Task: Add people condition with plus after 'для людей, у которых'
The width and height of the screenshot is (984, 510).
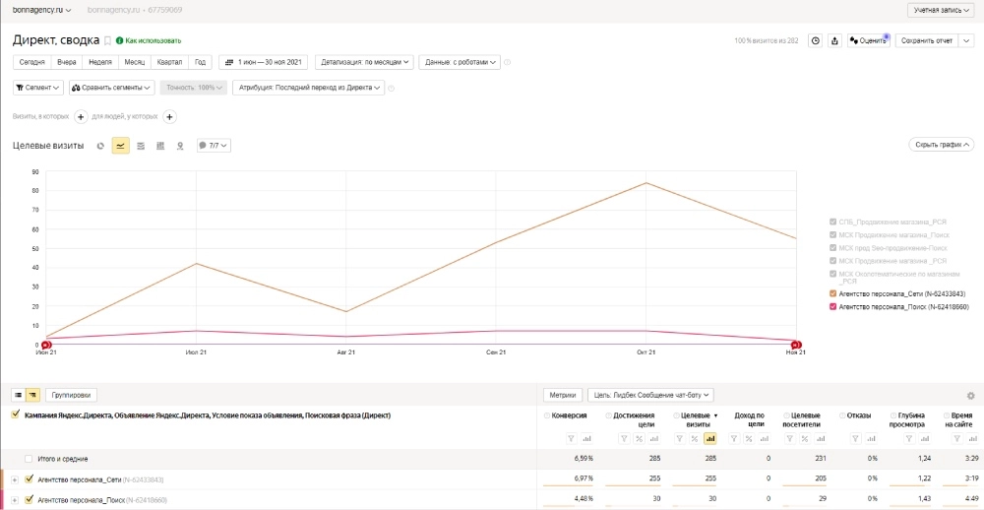Action: tap(170, 117)
